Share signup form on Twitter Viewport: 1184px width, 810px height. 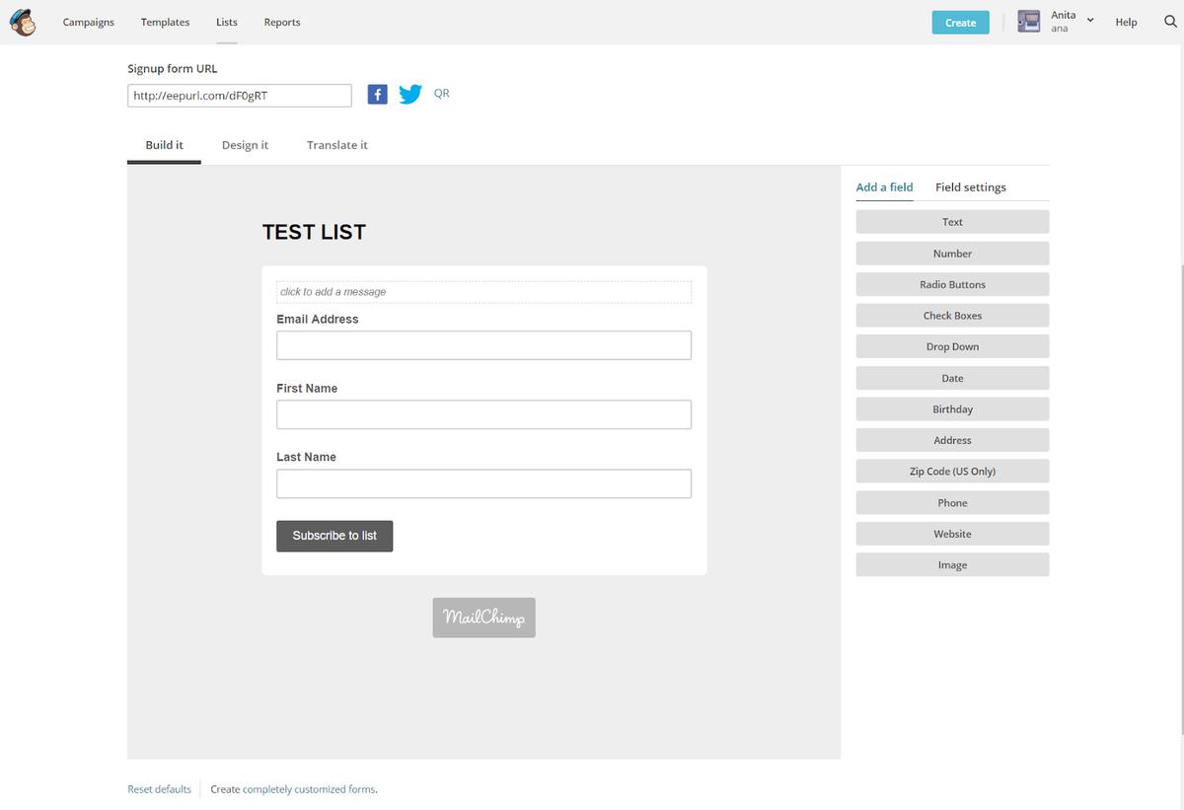click(410, 94)
